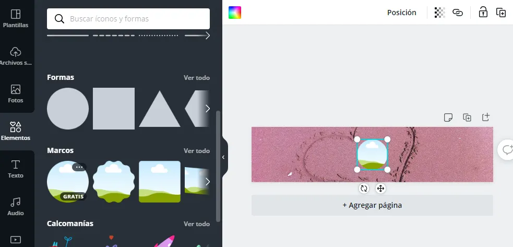Duplicate the page icon above canvas
513x247 pixels.
(x=467, y=117)
